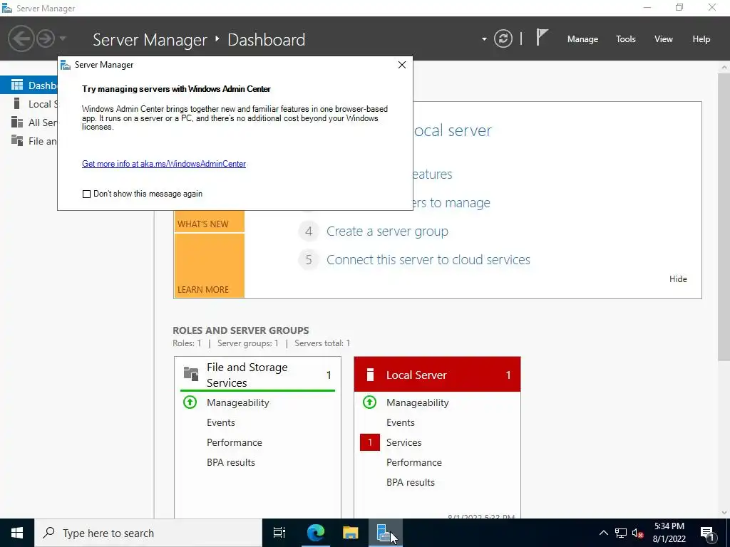
Task: Refresh the Server Manager dashboard
Action: click(x=503, y=38)
